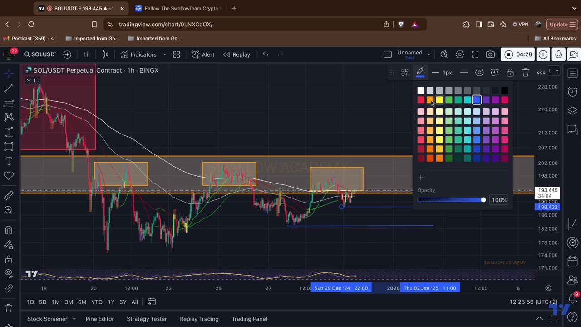Open more options in floating toolbar
The image size is (581, 327).
541,73
